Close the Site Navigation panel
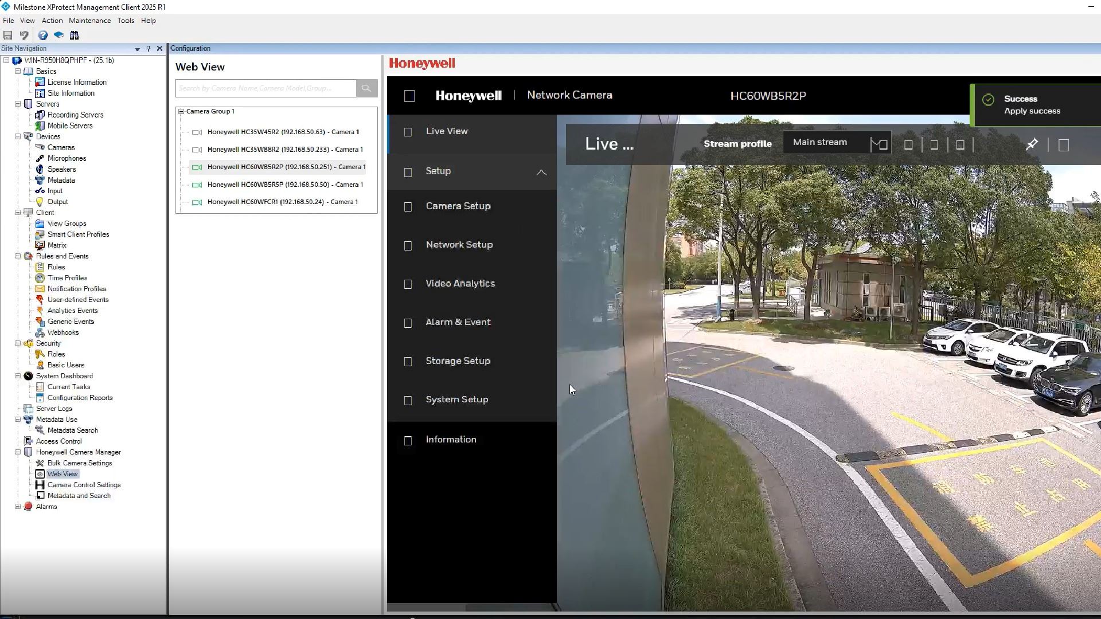 159,49
